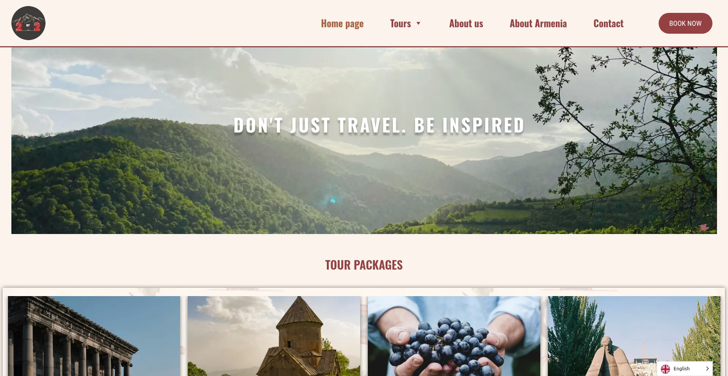
Task: Open the stone statue tour thumbnail
Action: (x=634, y=336)
